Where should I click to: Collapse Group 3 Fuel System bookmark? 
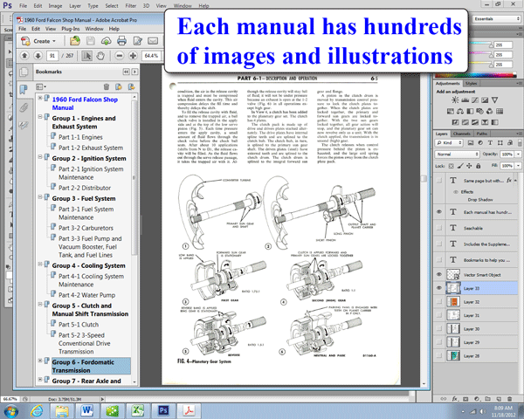click(x=40, y=196)
